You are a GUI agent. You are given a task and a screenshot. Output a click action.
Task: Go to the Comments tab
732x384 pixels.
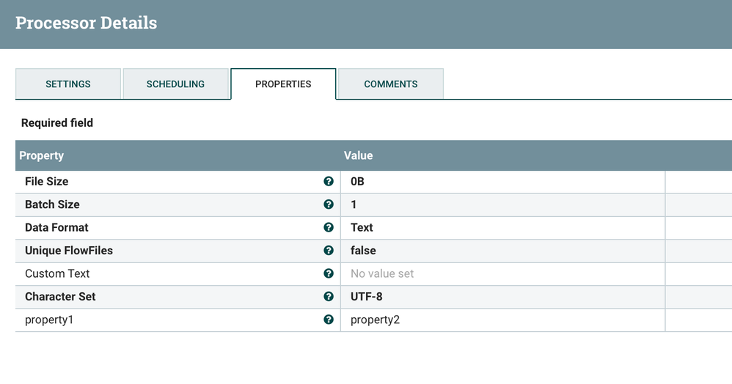[x=391, y=84]
